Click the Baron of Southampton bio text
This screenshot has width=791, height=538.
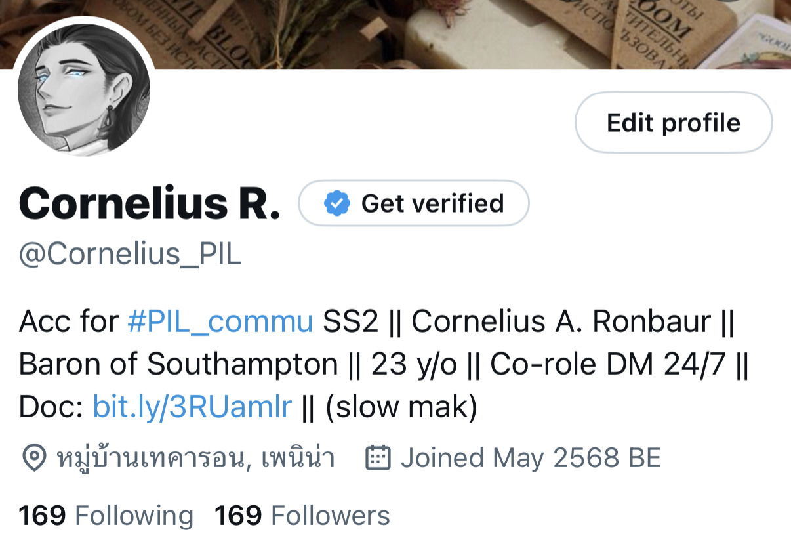click(x=178, y=365)
